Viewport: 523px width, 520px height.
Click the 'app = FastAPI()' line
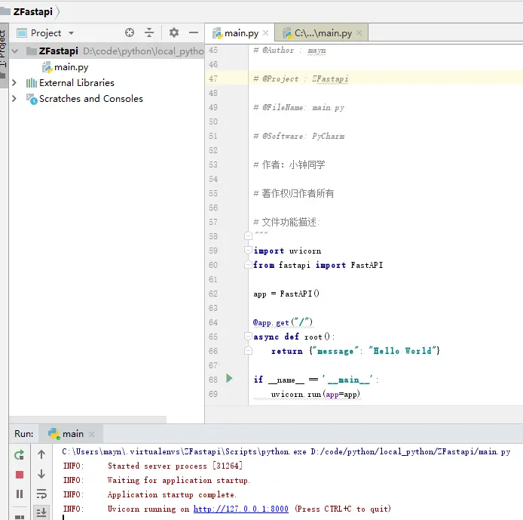tap(286, 294)
